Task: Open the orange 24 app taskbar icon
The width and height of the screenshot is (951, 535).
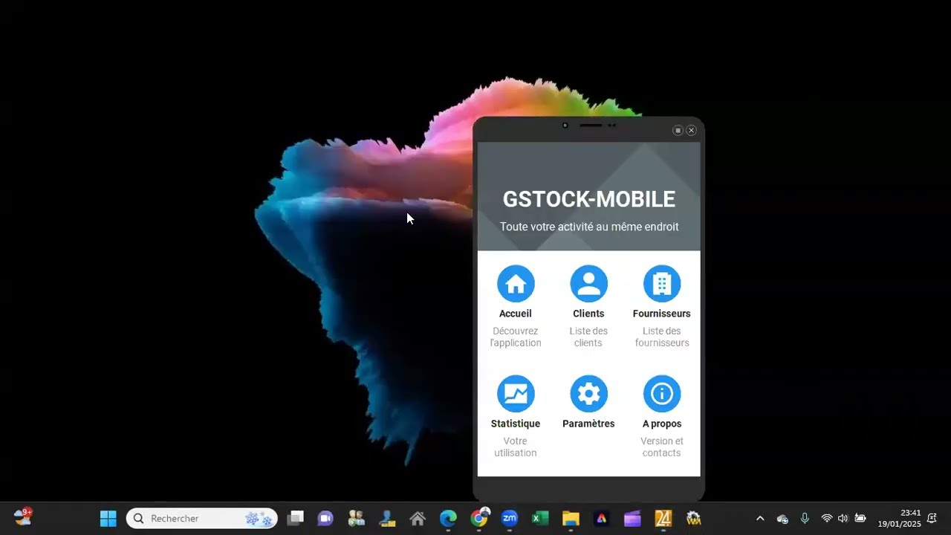Action: click(x=663, y=518)
